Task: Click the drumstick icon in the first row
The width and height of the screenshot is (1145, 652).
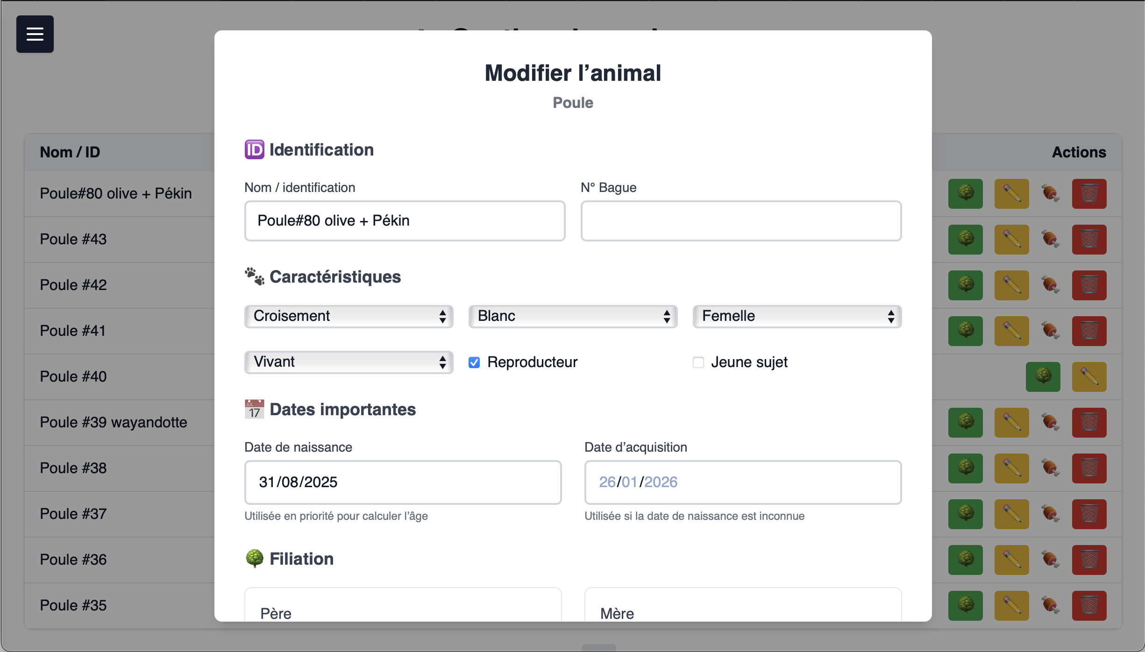Action: coord(1050,193)
